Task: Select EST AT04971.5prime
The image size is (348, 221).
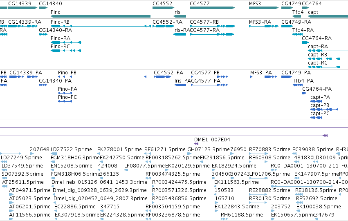Action: tap(11, 194)
